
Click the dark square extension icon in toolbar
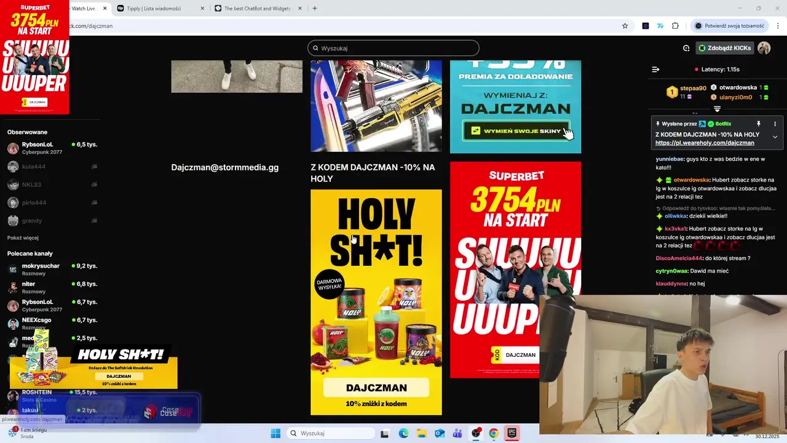pyautogui.click(x=646, y=26)
